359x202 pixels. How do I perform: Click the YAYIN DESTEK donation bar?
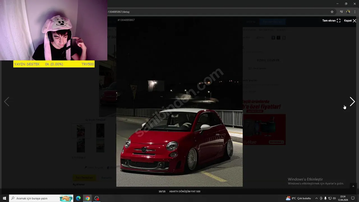click(54, 64)
